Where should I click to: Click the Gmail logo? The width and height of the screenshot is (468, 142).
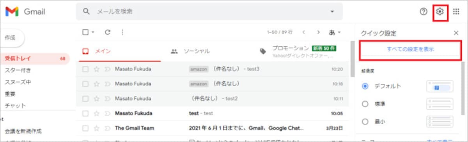[x=25, y=12]
